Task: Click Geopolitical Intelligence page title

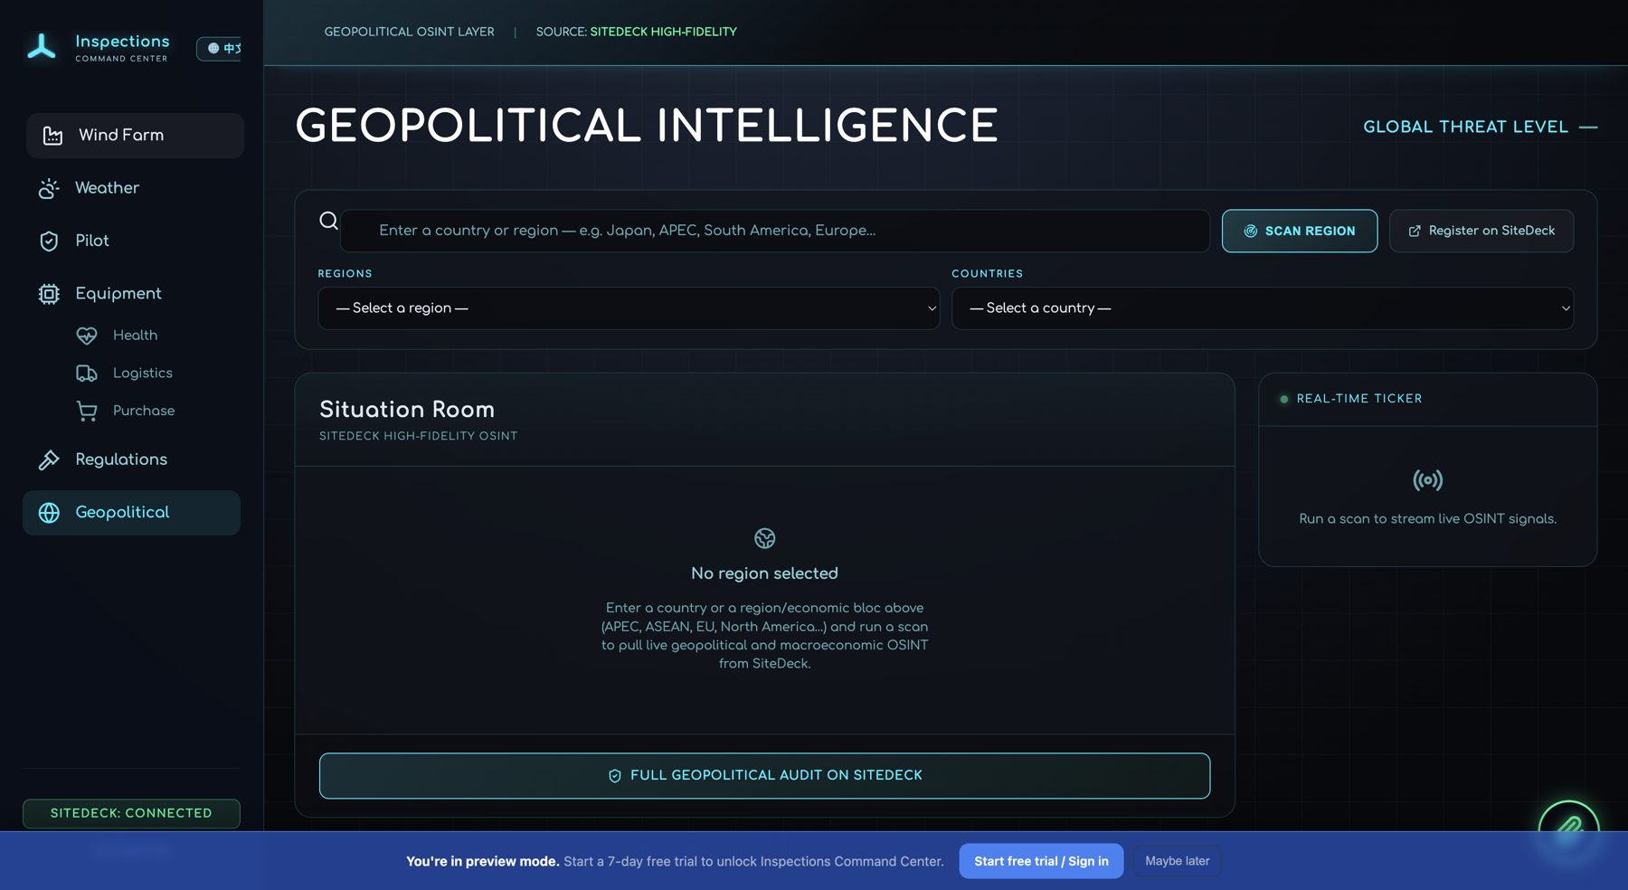Action: [x=647, y=126]
